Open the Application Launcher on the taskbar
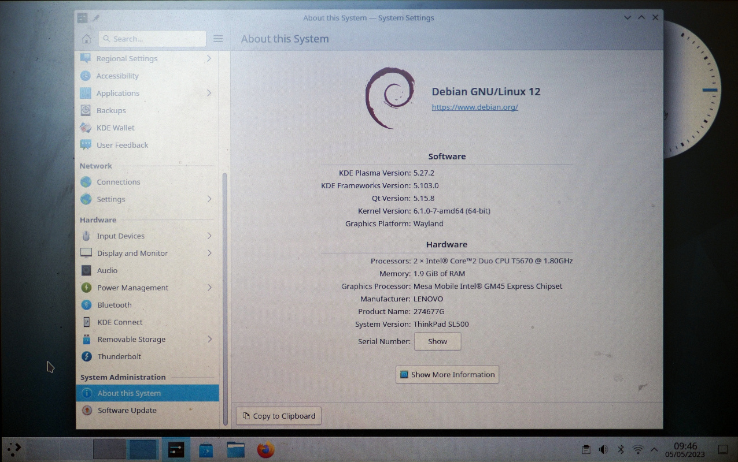The image size is (738, 462). click(14, 449)
